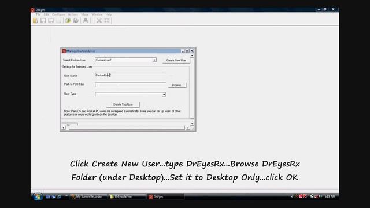Click the taskbar clock

(330, 196)
